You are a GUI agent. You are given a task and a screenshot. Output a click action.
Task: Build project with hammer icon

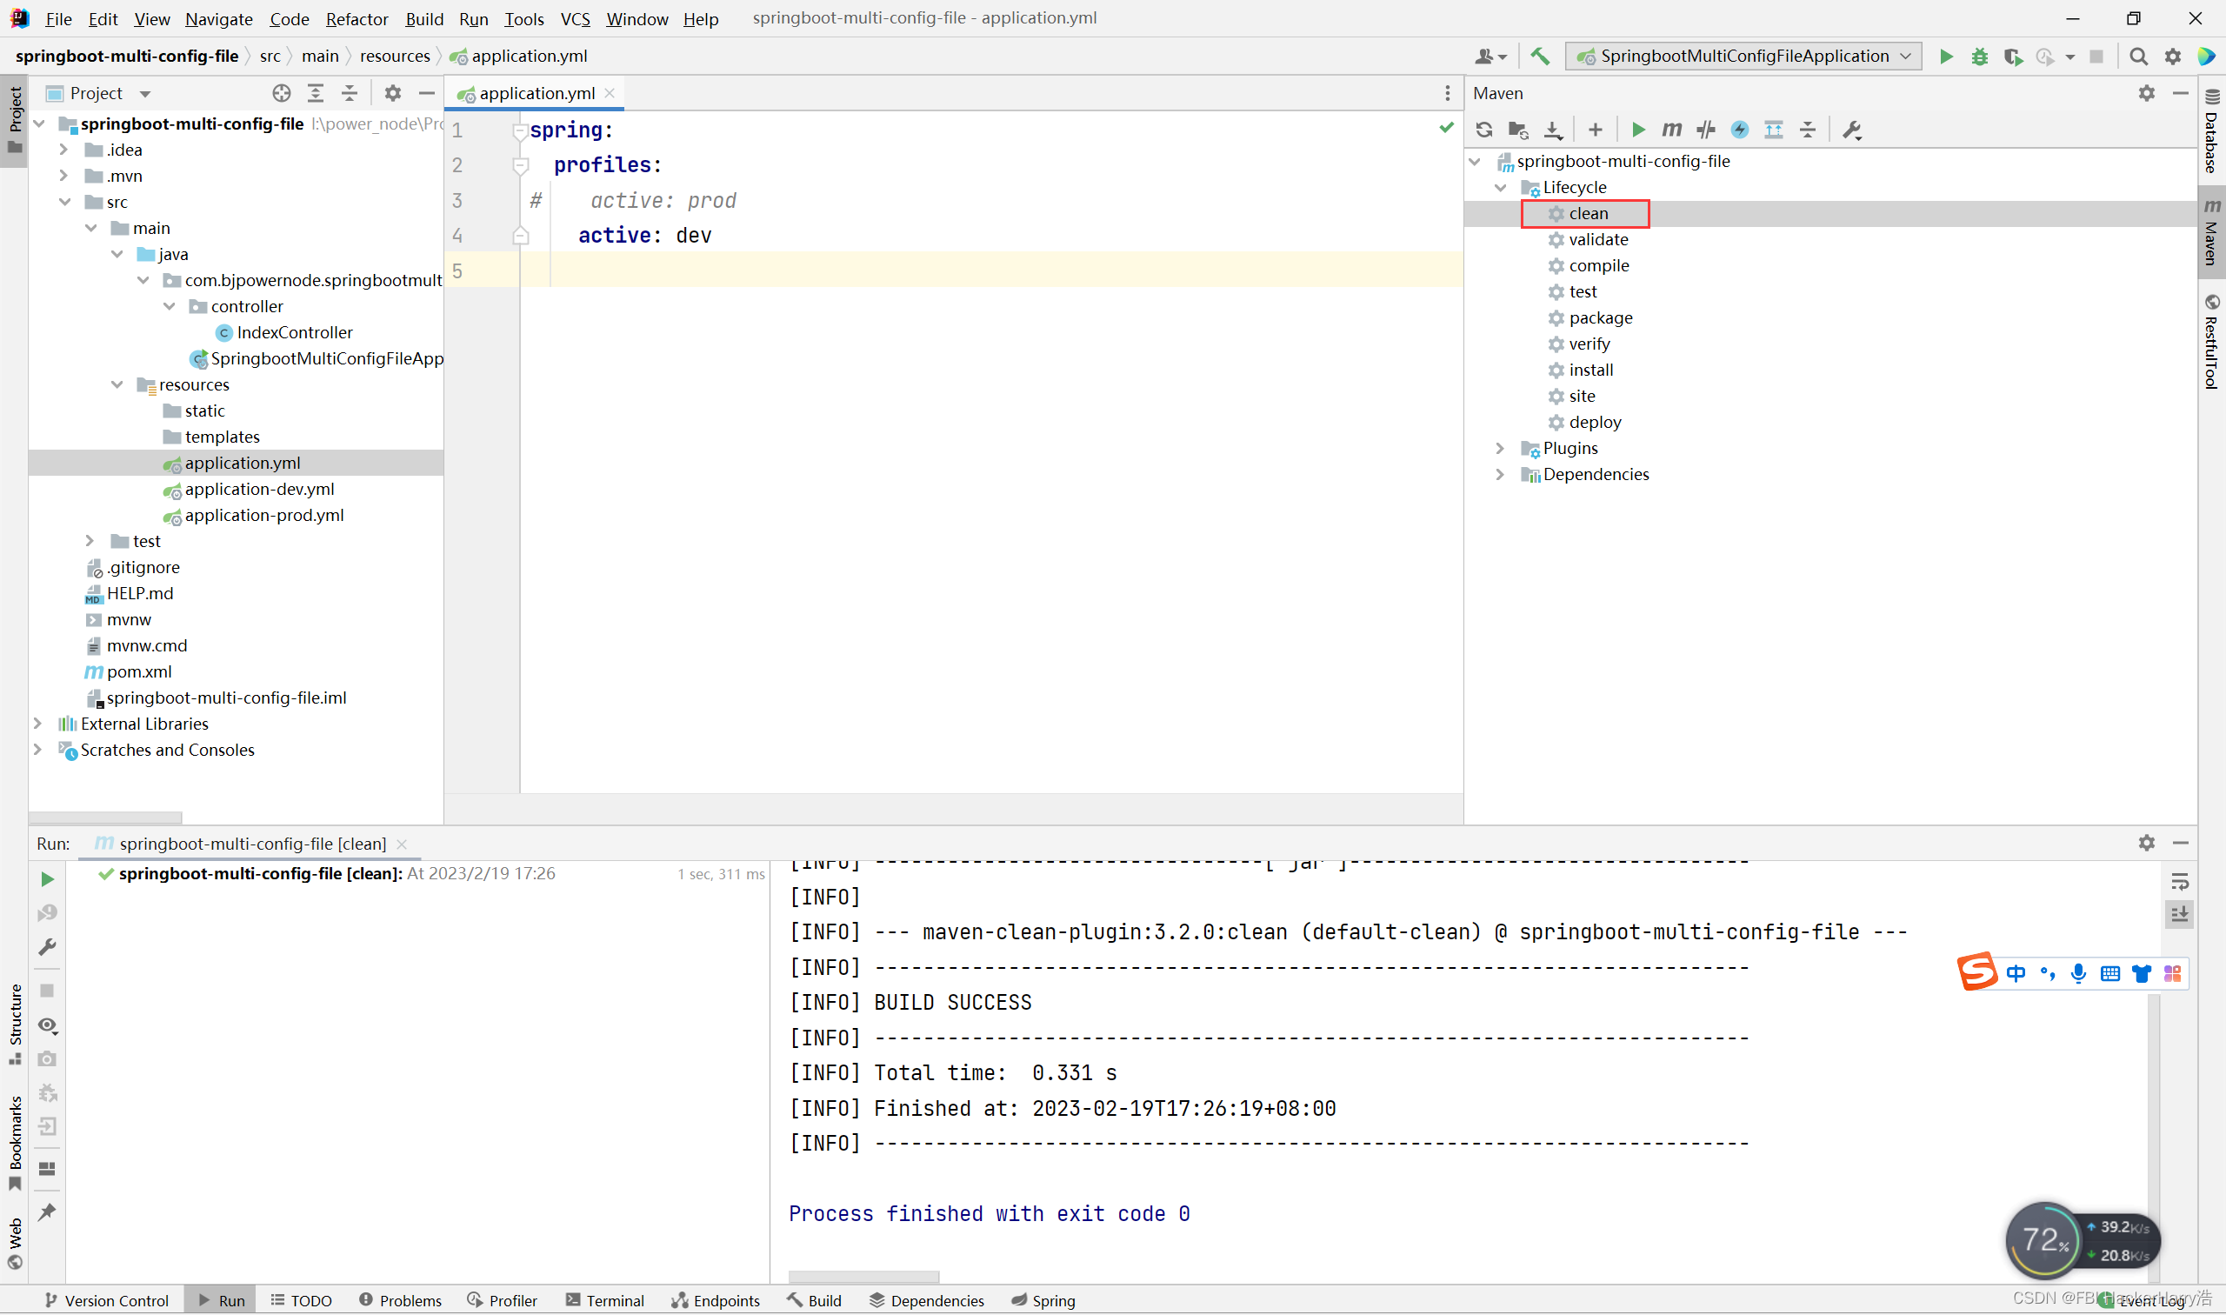1541,57
